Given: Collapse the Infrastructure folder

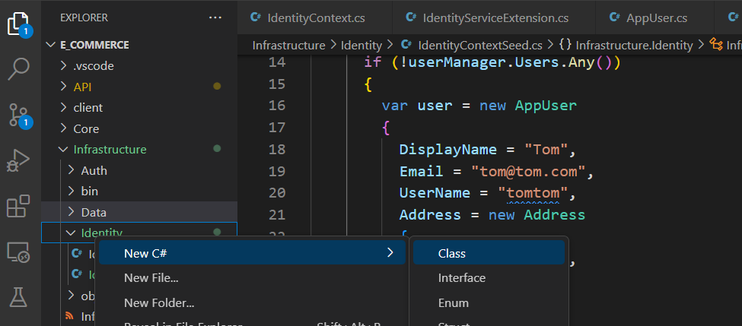Looking at the screenshot, I should tap(63, 149).
